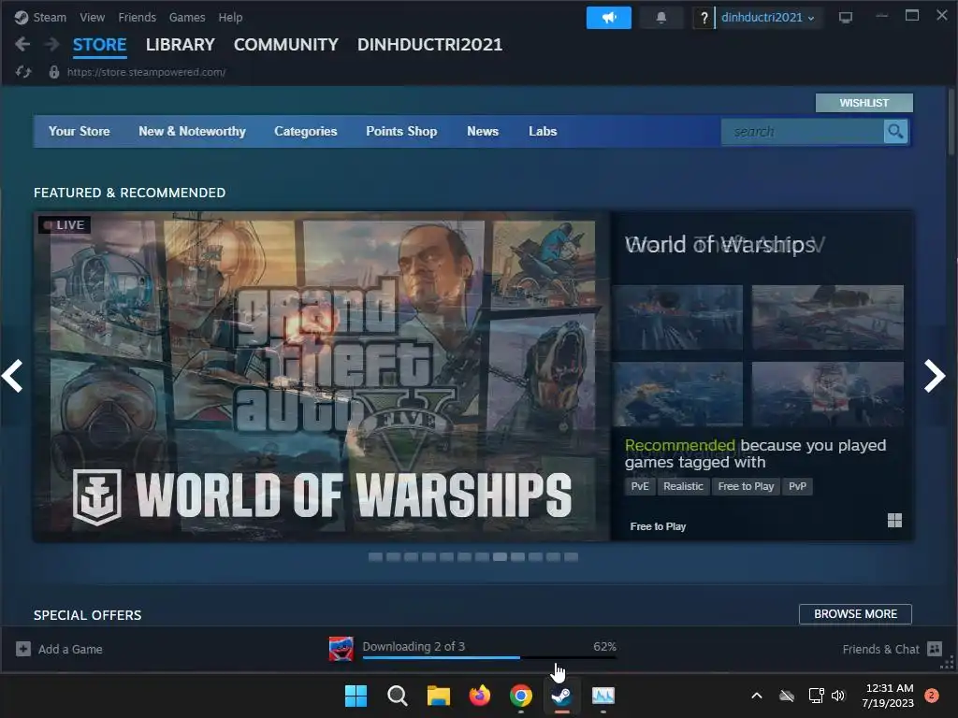Open the Windows Start menu
This screenshot has width=958, height=718.
point(356,696)
